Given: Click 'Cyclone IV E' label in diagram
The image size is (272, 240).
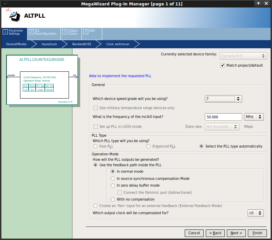Looking at the screenshot, I should [x=65, y=102].
